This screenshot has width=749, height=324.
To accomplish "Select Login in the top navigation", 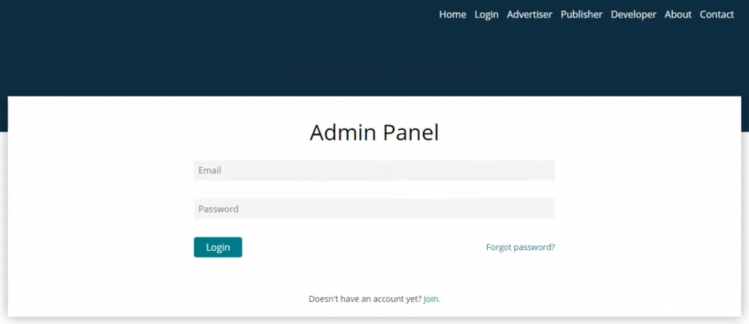I will [x=486, y=15].
